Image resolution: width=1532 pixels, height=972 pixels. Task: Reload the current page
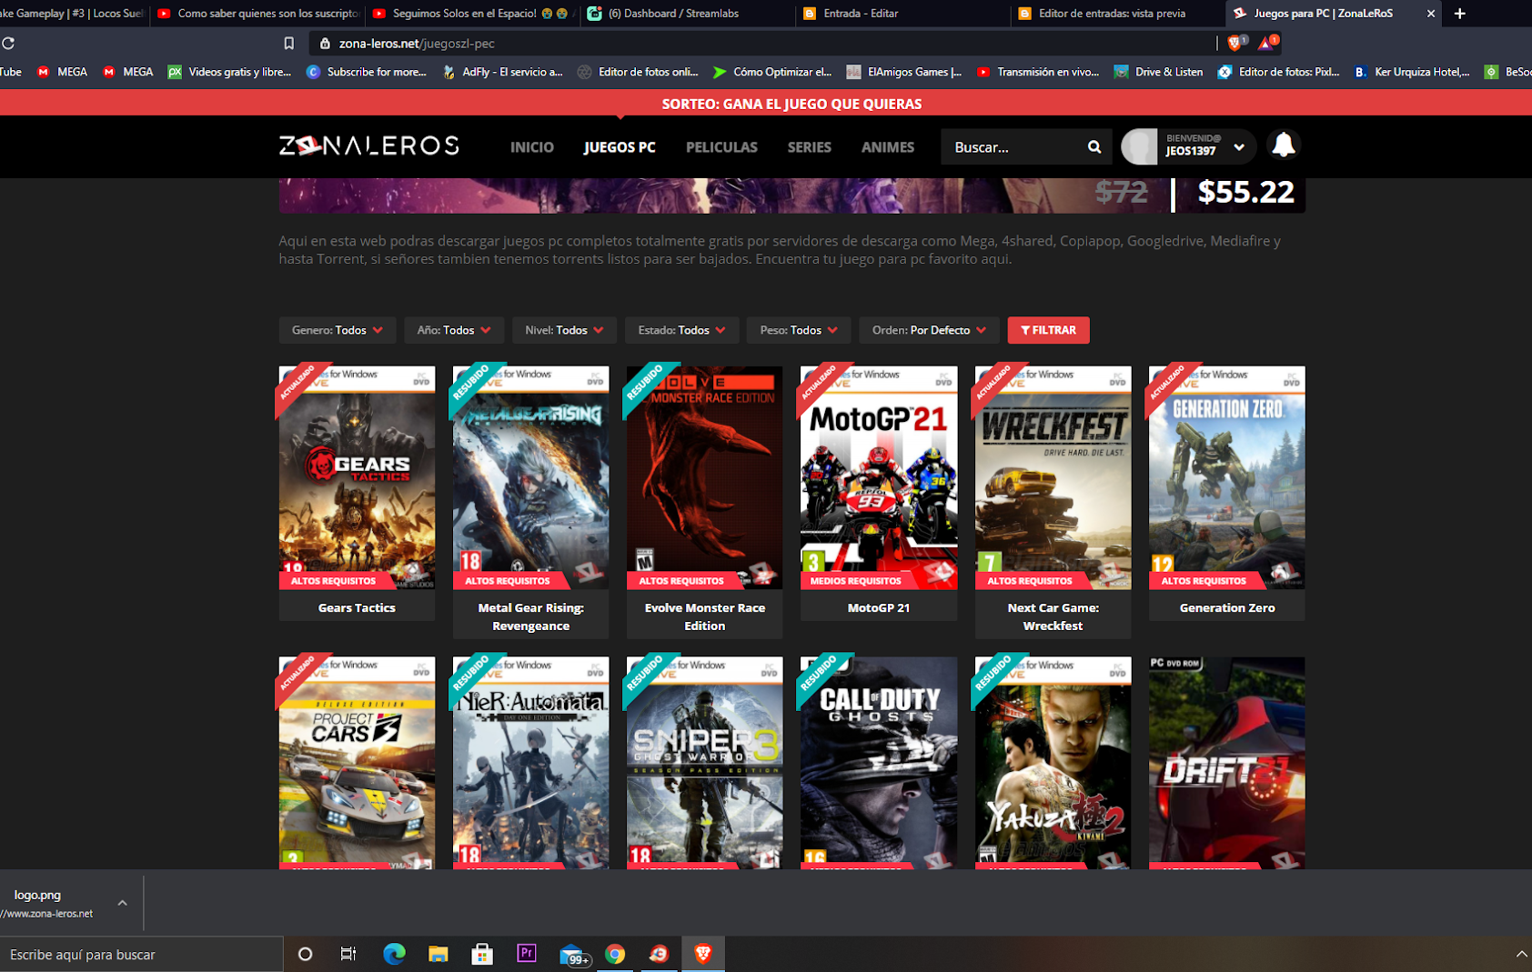pyautogui.click(x=10, y=42)
